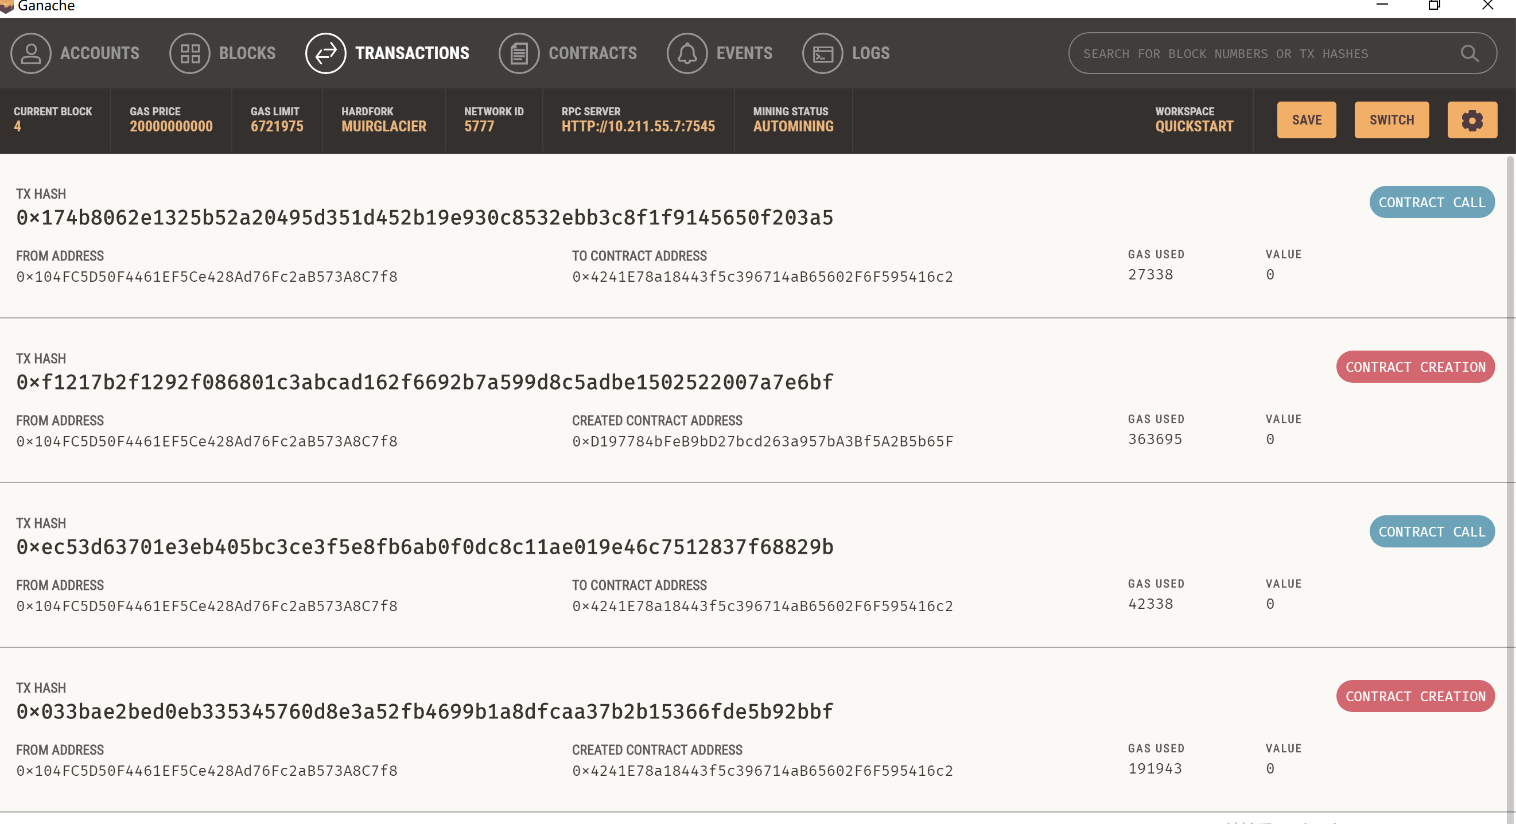The image size is (1516, 824).
Task: Open transaction hash starting 0xf1217b2f
Action: pos(424,383)
